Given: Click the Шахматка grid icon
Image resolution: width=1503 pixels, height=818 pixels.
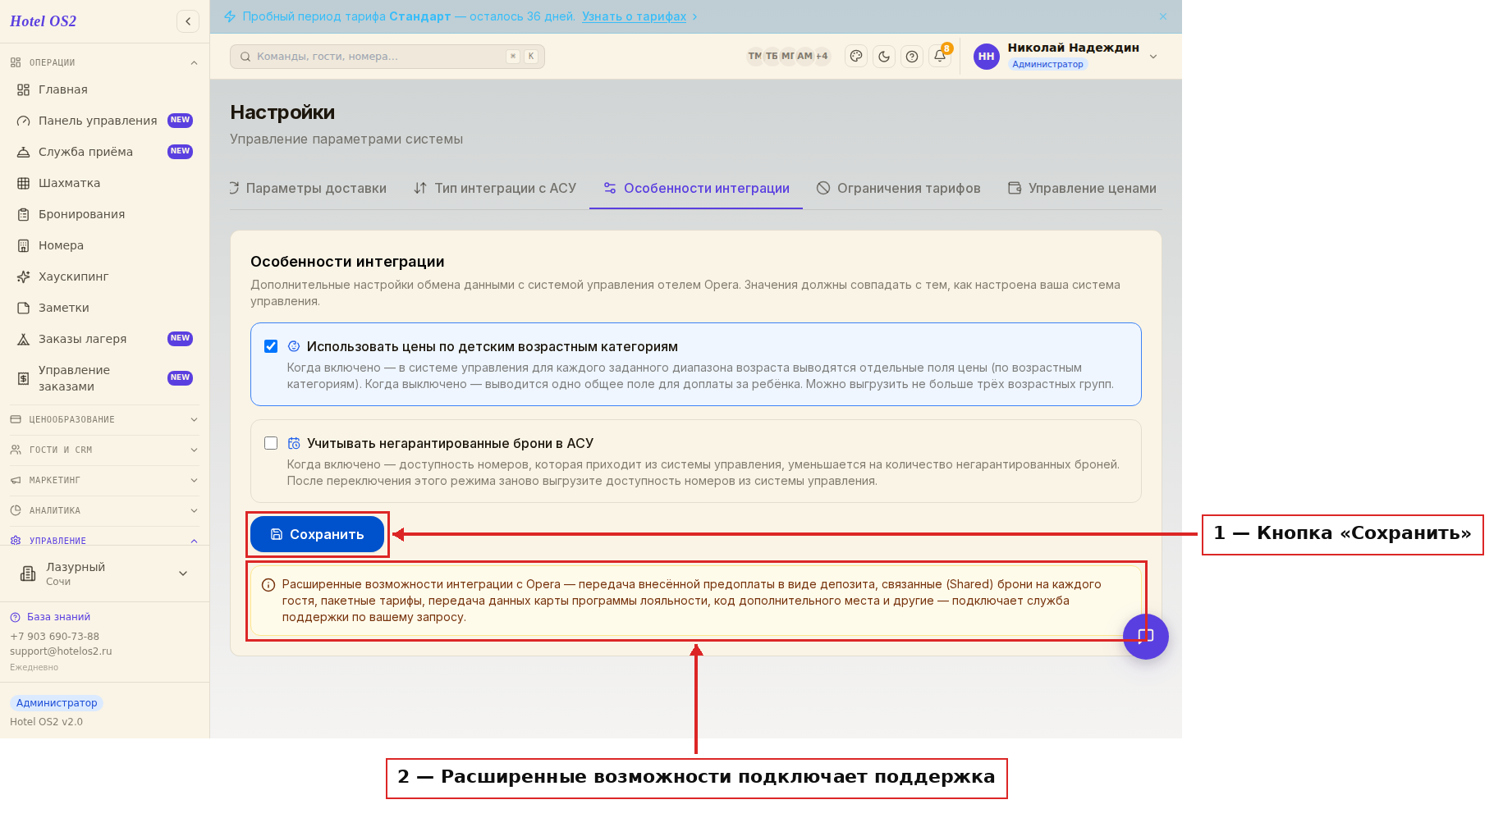Looking at the screenshot, I should [24, 183].
